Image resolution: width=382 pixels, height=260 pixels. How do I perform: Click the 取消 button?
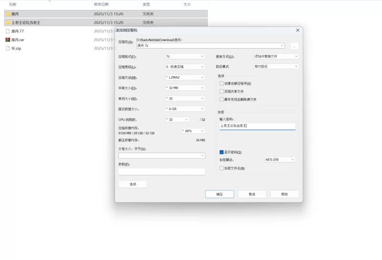click(x=252, y=194)
